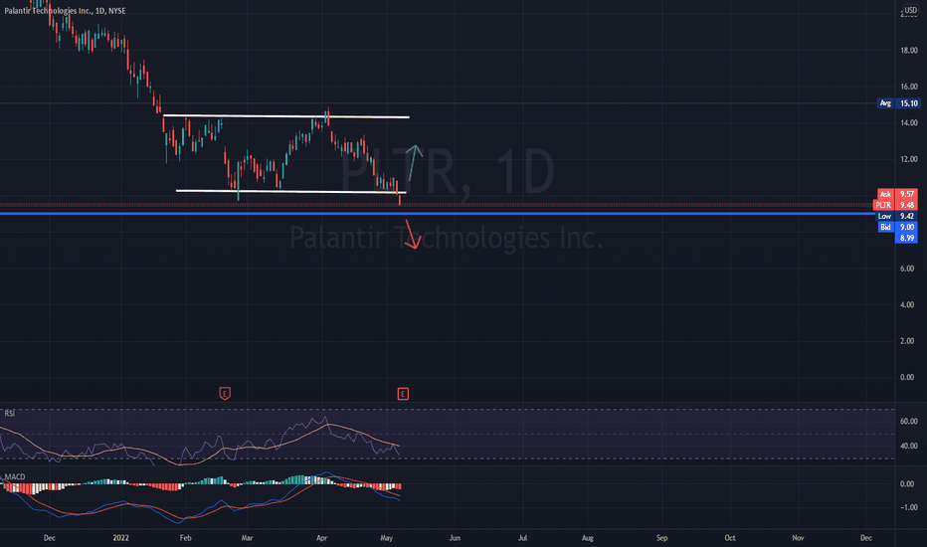The width and height of the screenshot is (927, 547).
Task: Click the earnings E marker near March
Action: pos(225,393)
